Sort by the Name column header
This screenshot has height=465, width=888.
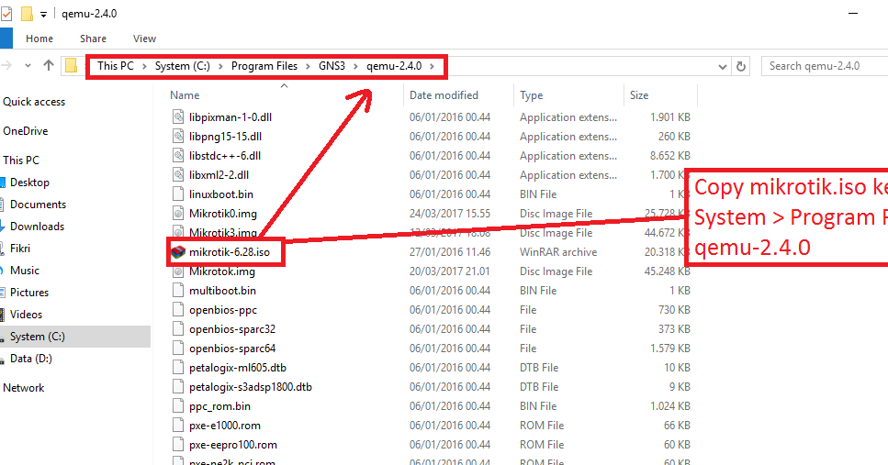185,95
